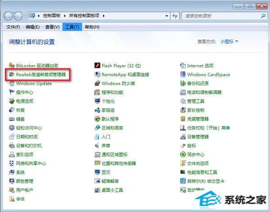This screenshot has height=212, width=270.
Task: Open the Windows CardSpace link
Action: 208,75
